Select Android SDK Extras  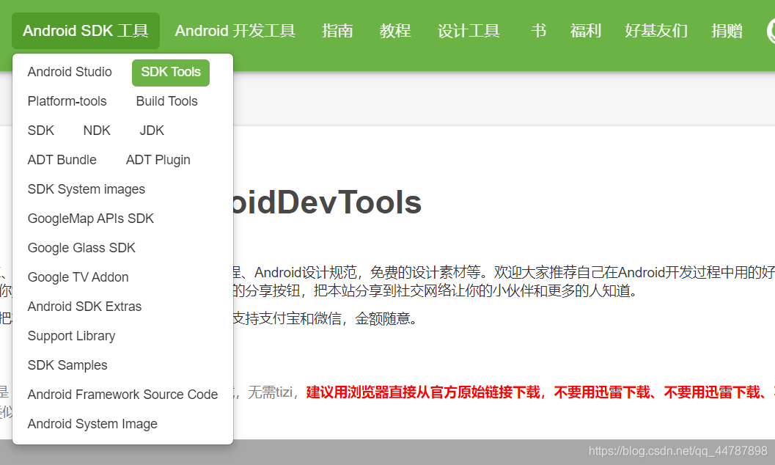[84, 307]
